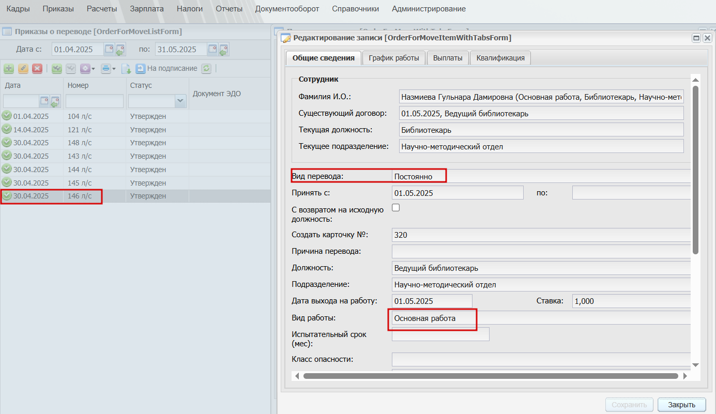
Task: Click calendar-arrow icon next to "Дата с" field
Action: pos(120,50)
